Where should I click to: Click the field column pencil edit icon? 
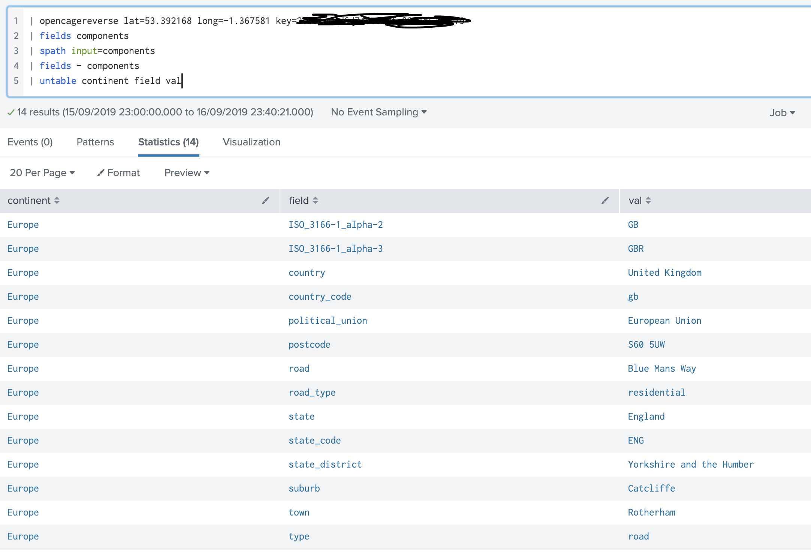click(605, 200)
